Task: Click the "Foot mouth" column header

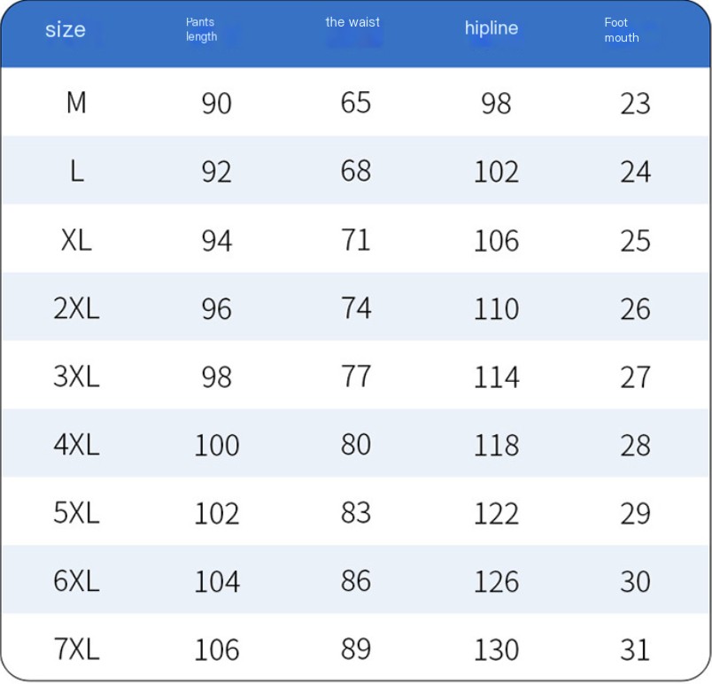Action: [x=621, y=30]
